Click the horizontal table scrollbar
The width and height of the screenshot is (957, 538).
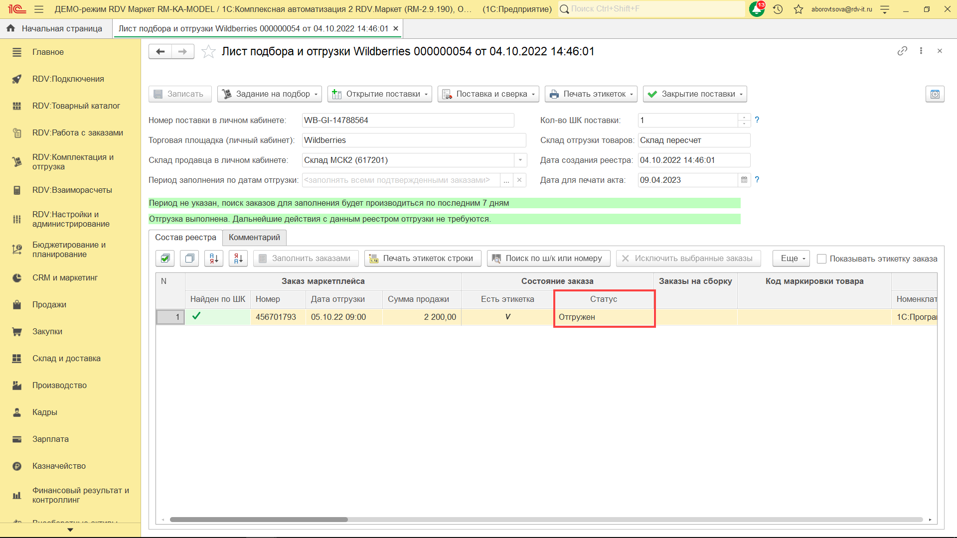click(259, 520)
